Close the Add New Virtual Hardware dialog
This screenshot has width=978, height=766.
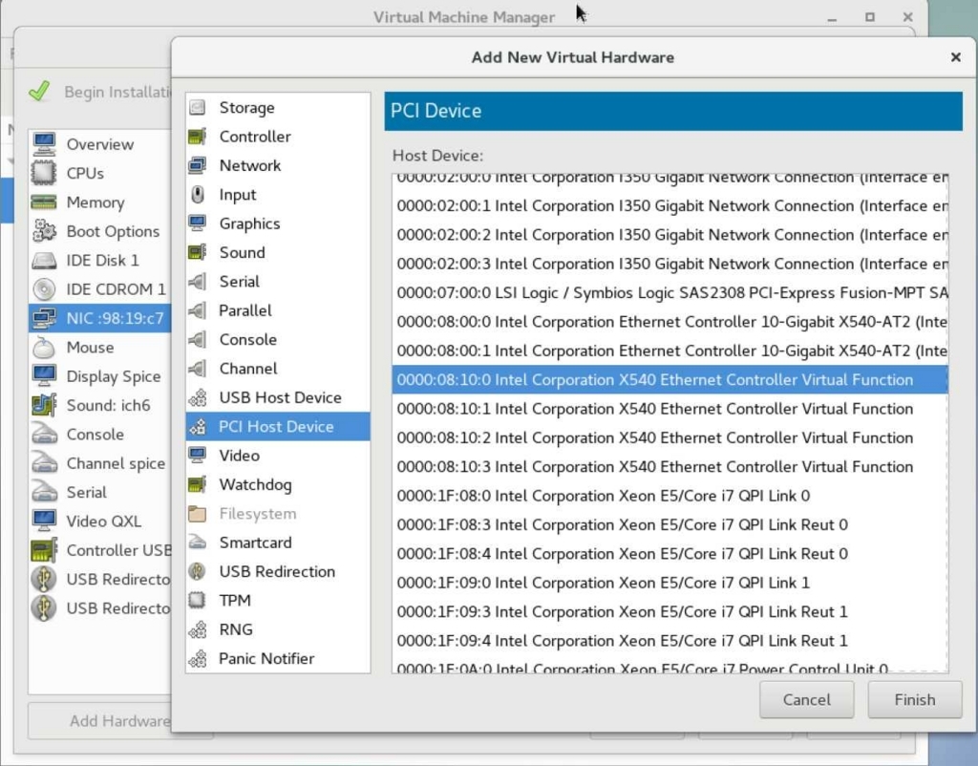click(x=955, y=57)
